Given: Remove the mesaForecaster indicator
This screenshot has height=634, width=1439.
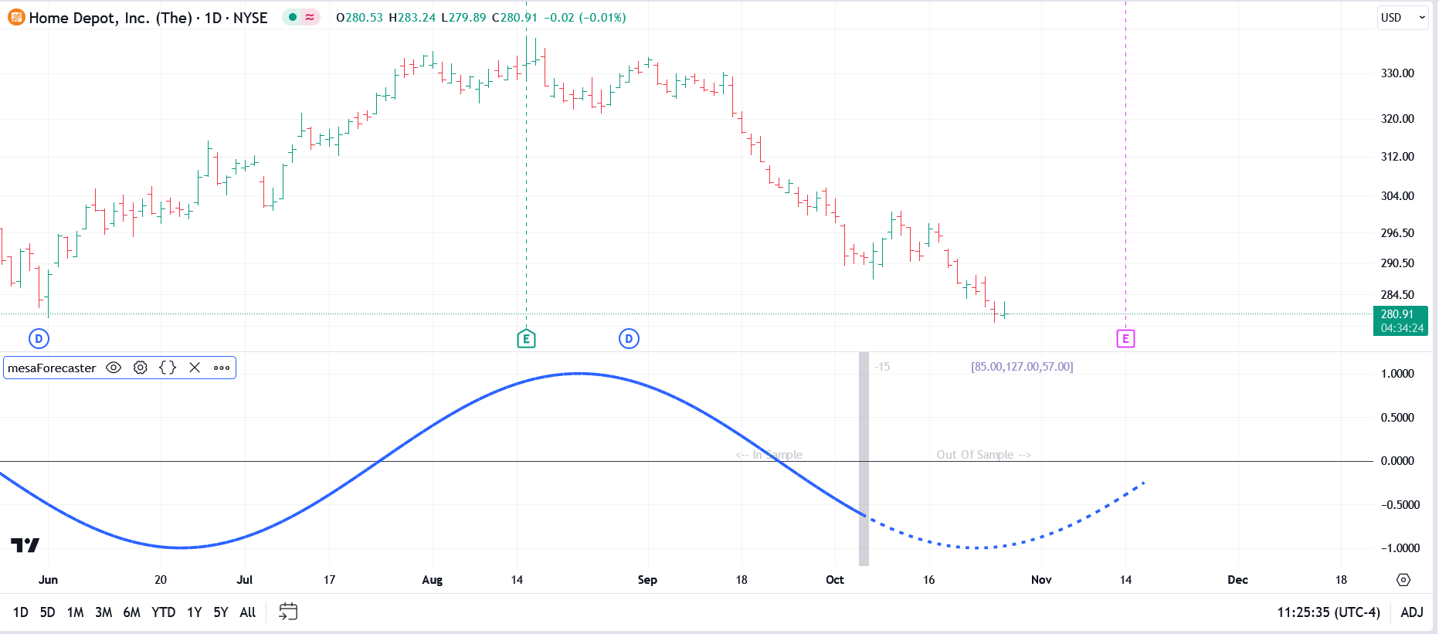Looking at the screenshot, I should pyautogui.click(x=195, y=368).
